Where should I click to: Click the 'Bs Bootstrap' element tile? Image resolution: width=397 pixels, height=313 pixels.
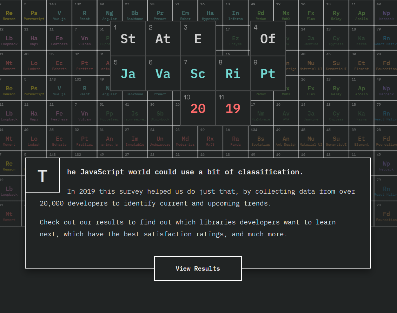point(261,138)
